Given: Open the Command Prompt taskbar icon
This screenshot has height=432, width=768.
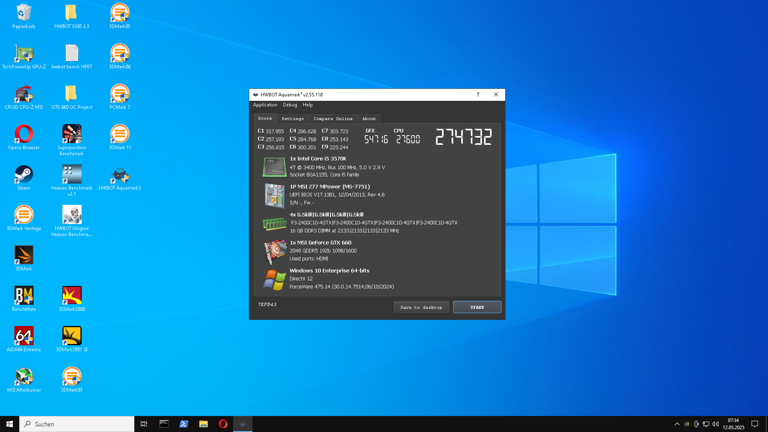Looking at the screenshot, I should click(x=164, y=424).
